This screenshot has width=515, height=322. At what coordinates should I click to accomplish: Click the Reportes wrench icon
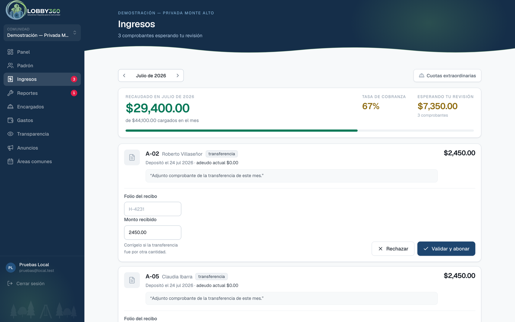pos(10,93)
